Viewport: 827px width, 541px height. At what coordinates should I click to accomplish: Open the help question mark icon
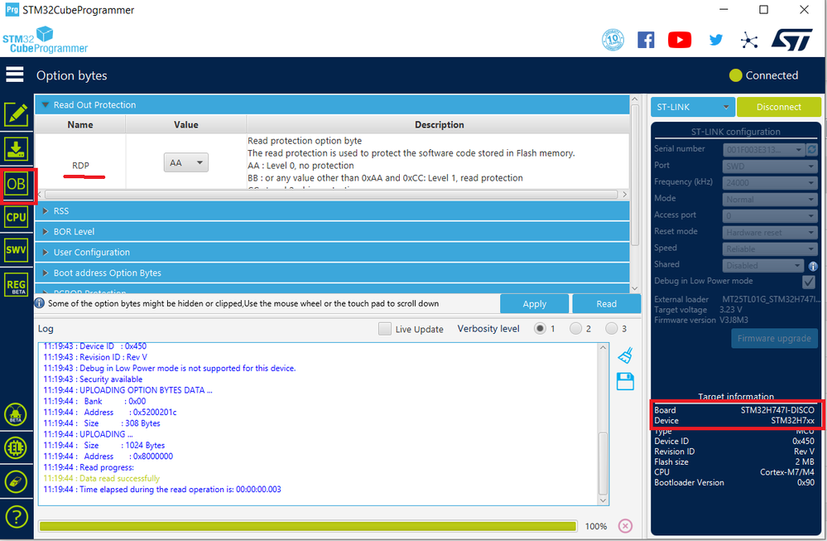[x=16, y=517]
